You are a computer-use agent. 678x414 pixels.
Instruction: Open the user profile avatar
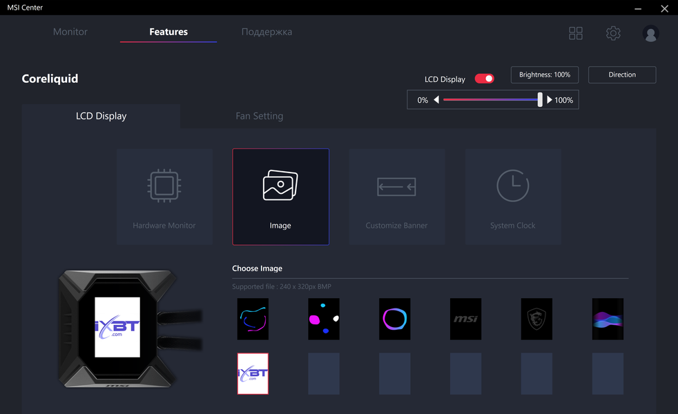pyautogui.click(x=650, y=33)
